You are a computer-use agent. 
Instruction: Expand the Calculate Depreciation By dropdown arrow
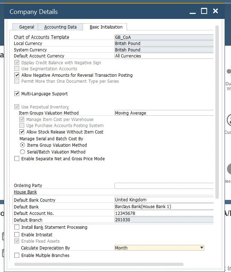(x=202, y=248)
